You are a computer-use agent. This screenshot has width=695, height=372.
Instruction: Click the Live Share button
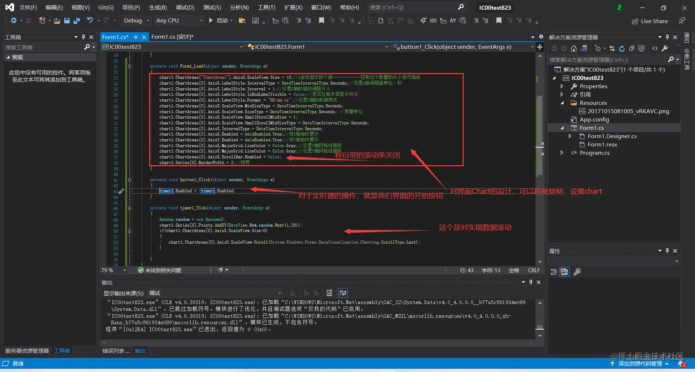(x=650, y=21)
